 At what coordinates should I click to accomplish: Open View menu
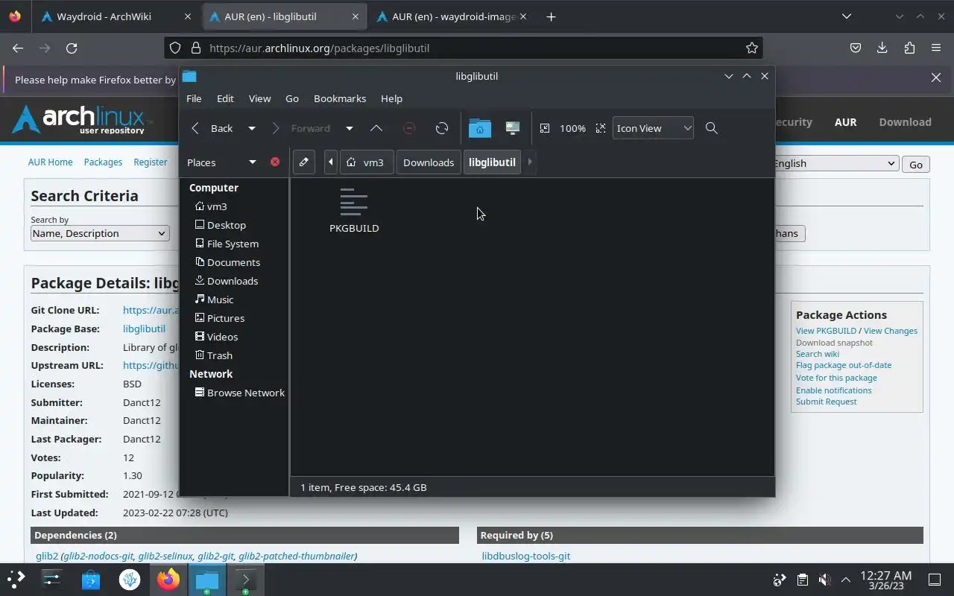(259, 98)
